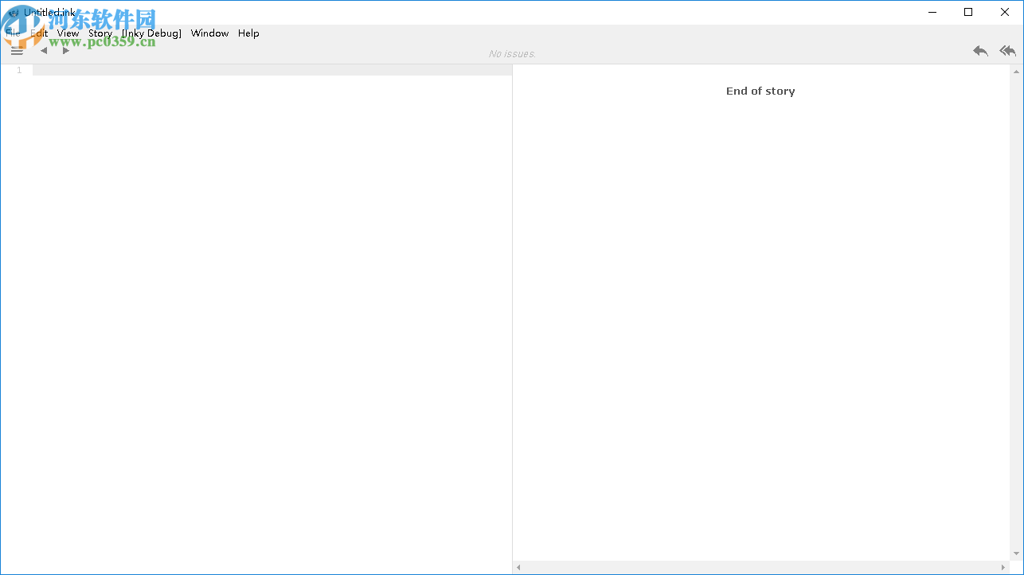Open the Edit menu
This screenshot has width=1024, height=575.
(x=39, y=33)
